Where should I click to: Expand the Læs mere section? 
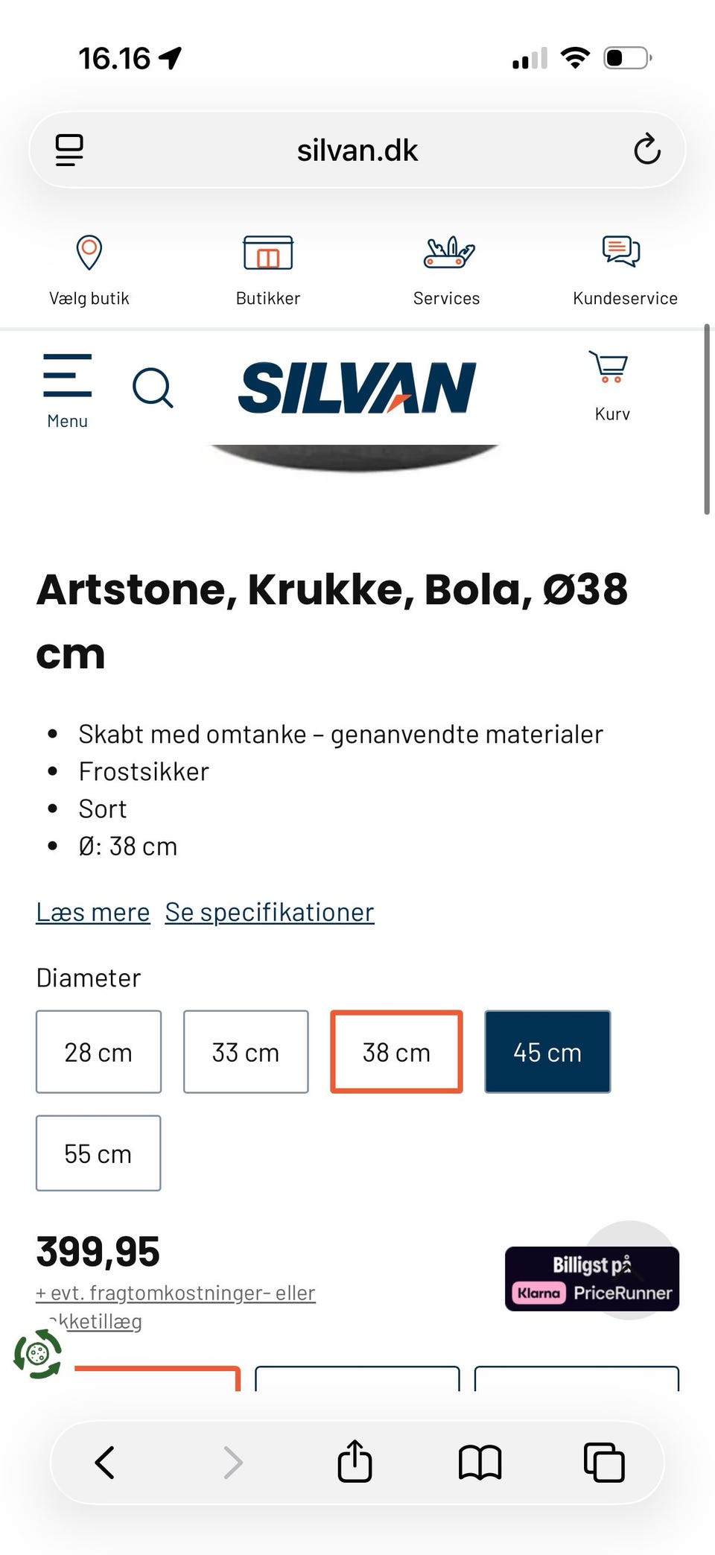(x=92, y=911)
